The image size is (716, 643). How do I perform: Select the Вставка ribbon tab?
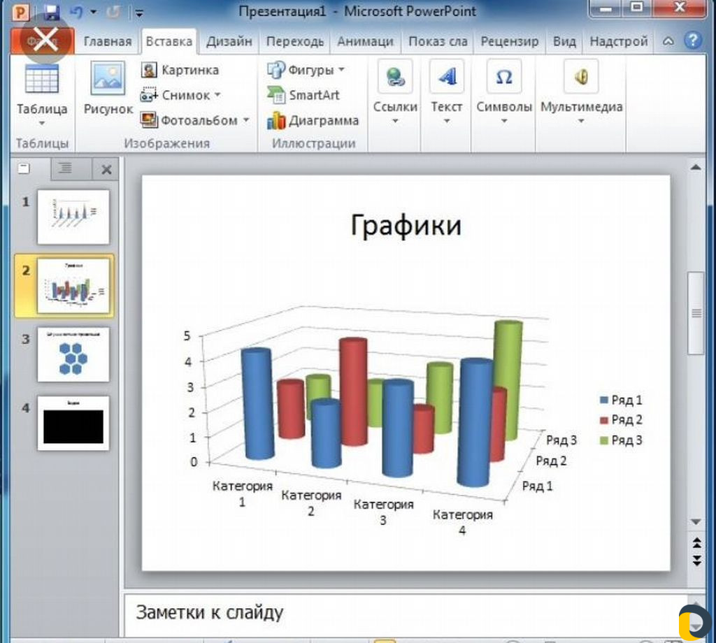(169, 41)
